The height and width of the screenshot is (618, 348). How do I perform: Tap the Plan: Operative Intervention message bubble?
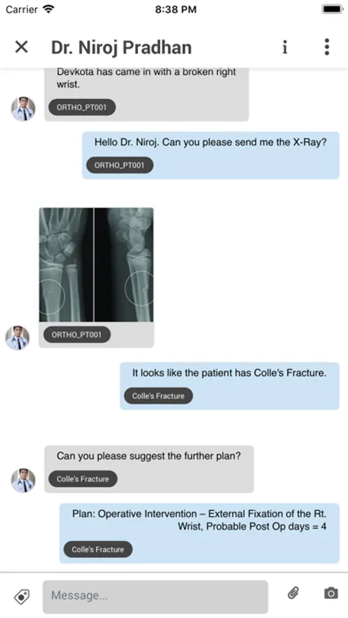click(200, 533)
